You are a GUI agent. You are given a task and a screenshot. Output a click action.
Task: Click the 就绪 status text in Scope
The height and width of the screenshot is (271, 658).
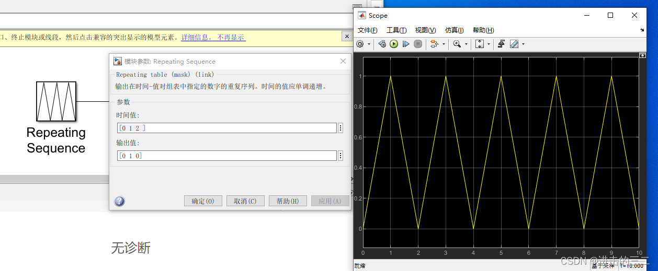pyautogui.click(x=359, y=266)
